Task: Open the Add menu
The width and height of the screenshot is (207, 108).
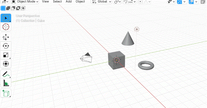Action: 69,2
